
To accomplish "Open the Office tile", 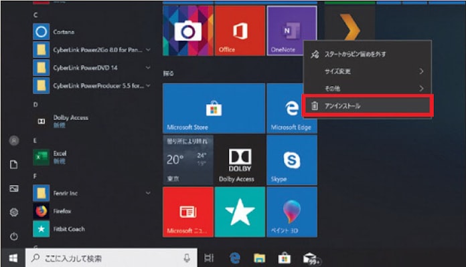I will click(240, 31).
